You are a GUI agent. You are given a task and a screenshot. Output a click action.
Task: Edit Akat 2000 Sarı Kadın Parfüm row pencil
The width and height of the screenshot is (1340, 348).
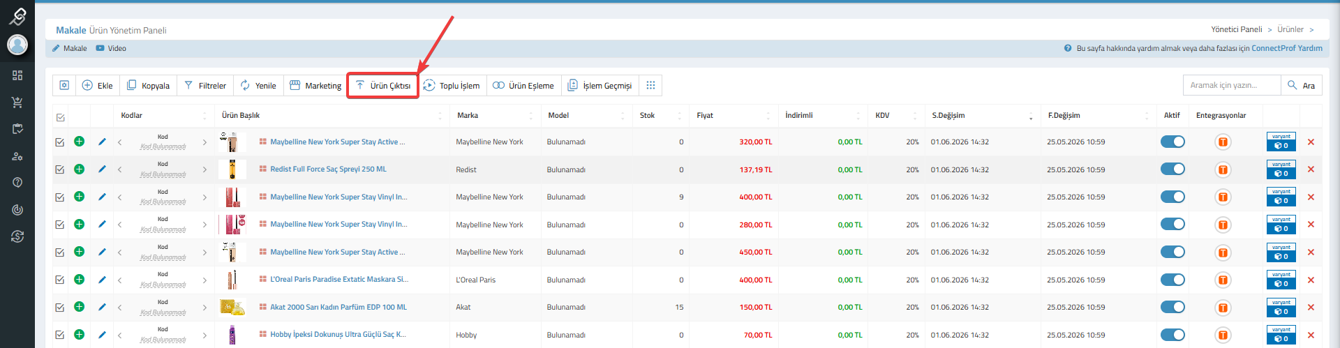coord(102,307)
